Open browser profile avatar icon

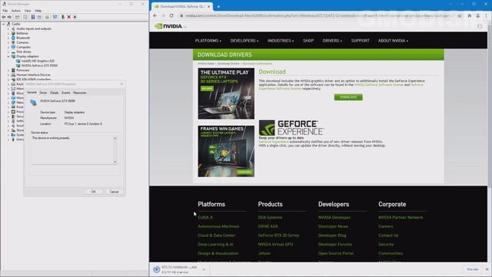(x=478, y=15)
